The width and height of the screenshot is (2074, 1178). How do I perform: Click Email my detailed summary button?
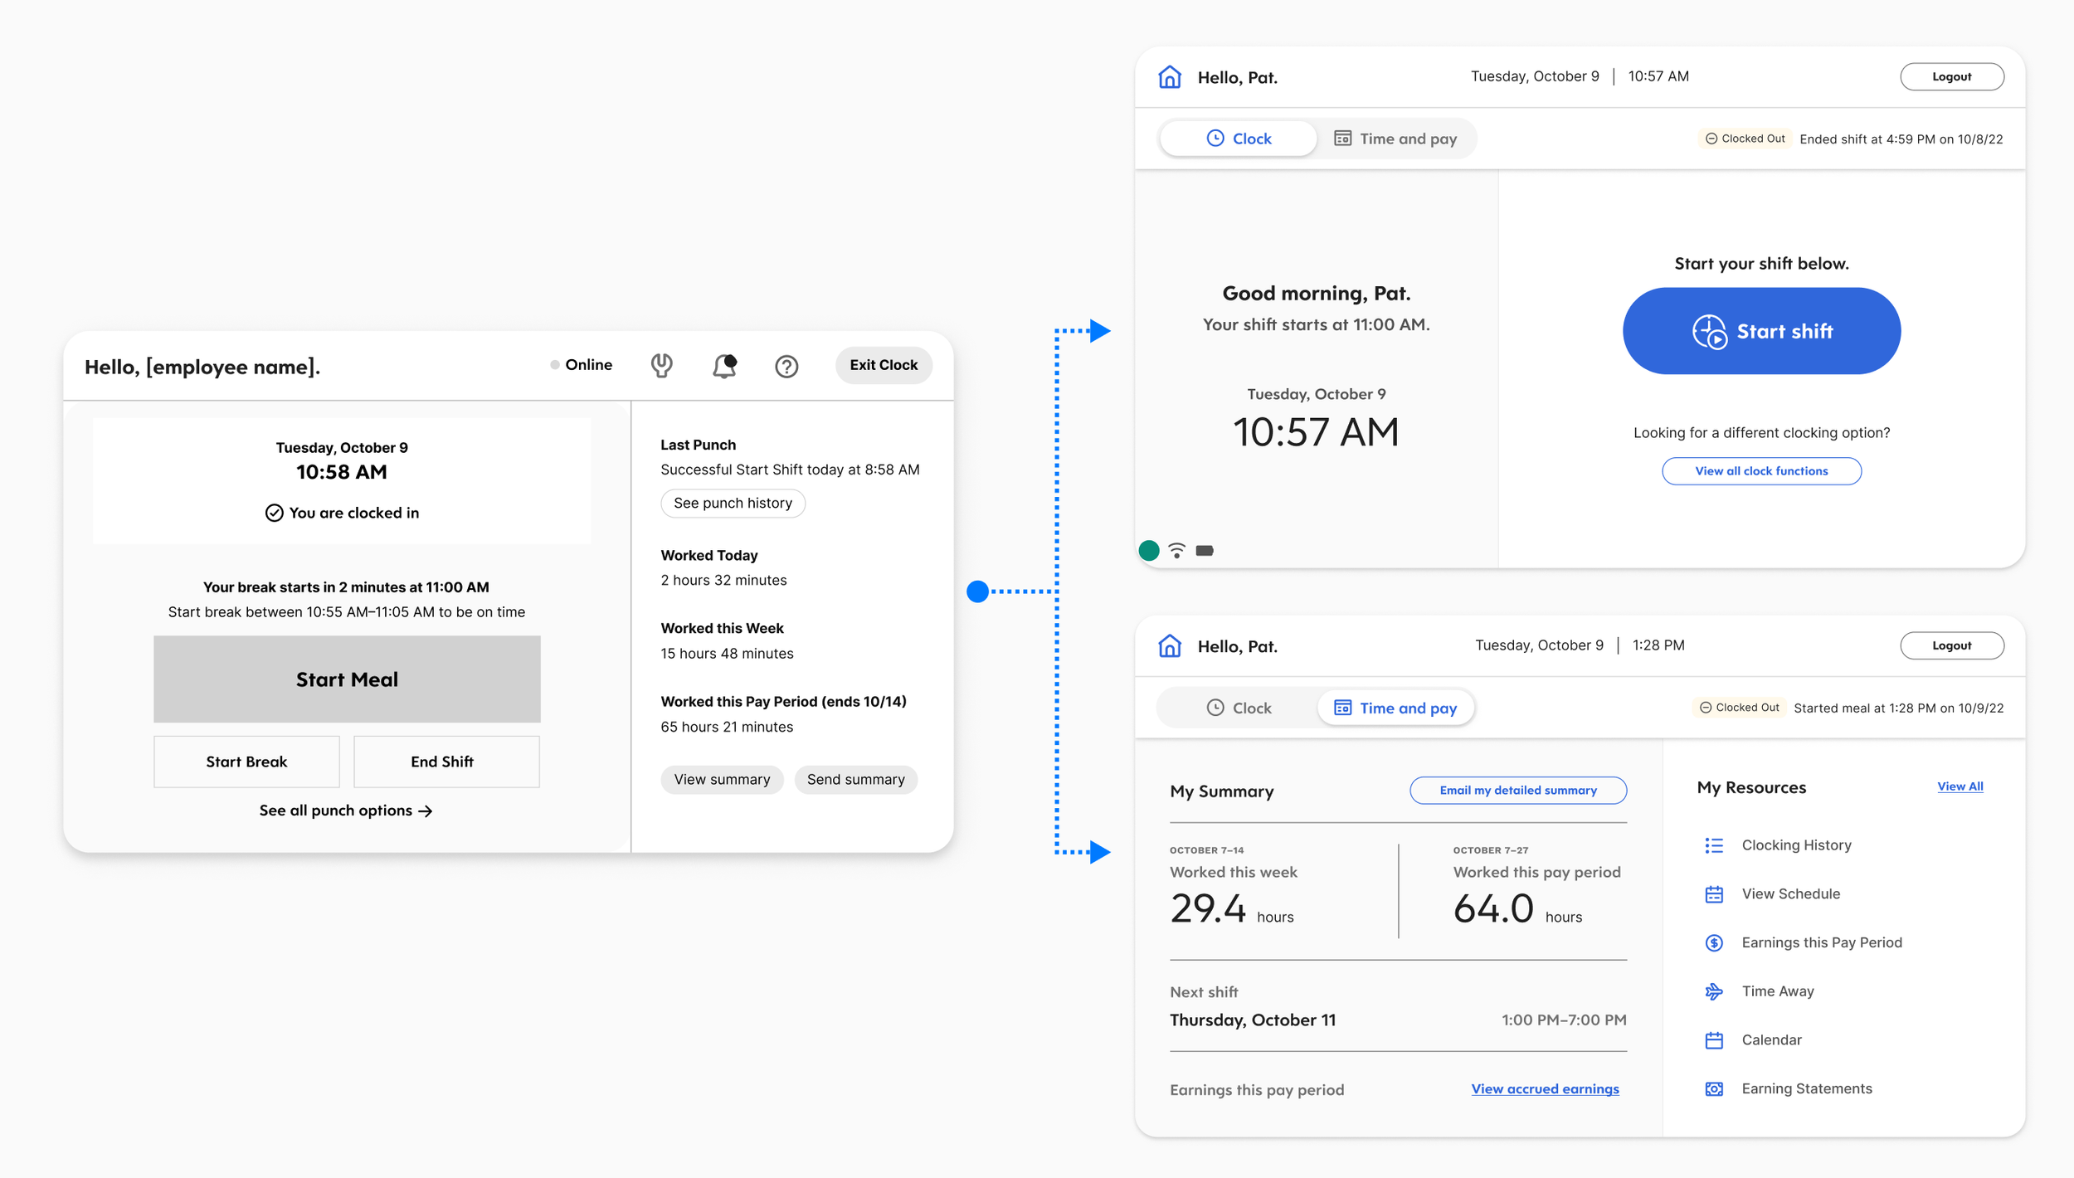click(x=1517, y=791)
